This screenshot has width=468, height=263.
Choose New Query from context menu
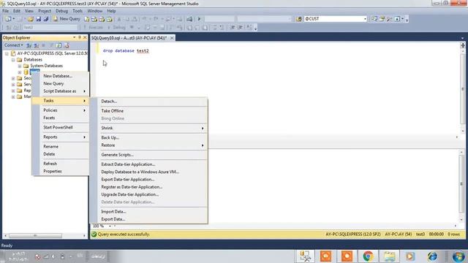pos(61,83)
